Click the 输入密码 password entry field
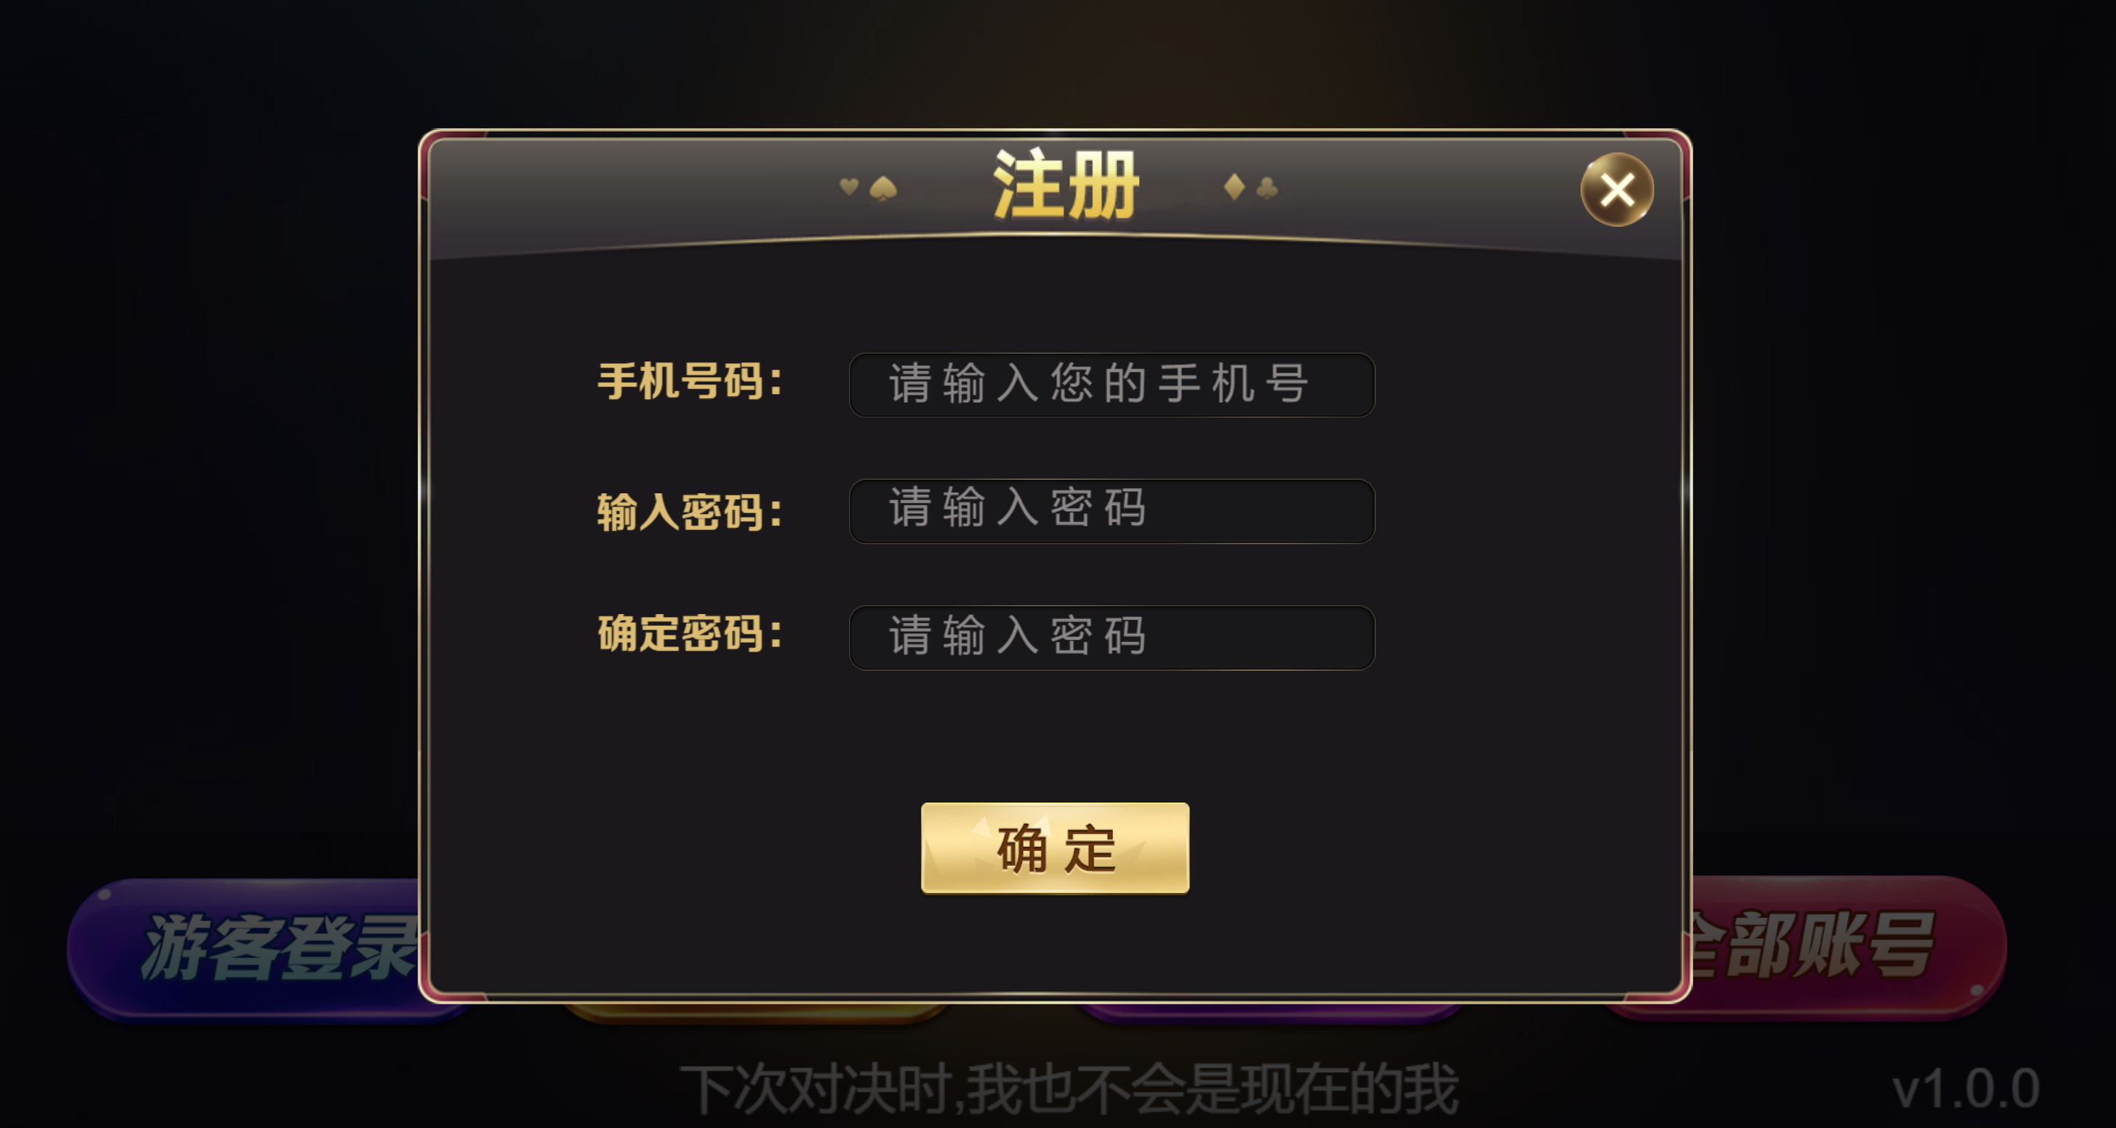Screen dimensions: 2116x1128 [1111, 511]
